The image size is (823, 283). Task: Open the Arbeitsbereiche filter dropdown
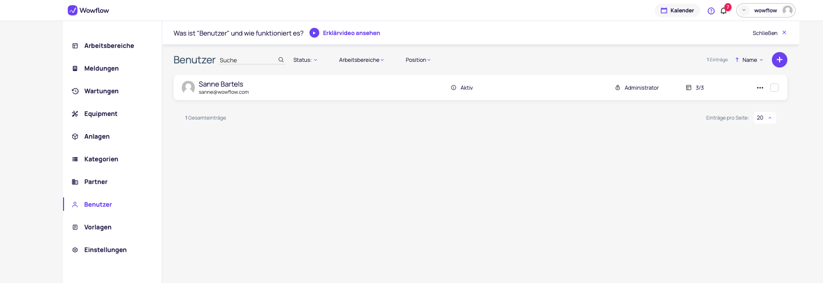(x=361, y=60)
